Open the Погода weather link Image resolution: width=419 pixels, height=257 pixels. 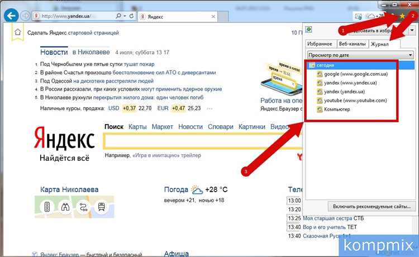(176, 190)
